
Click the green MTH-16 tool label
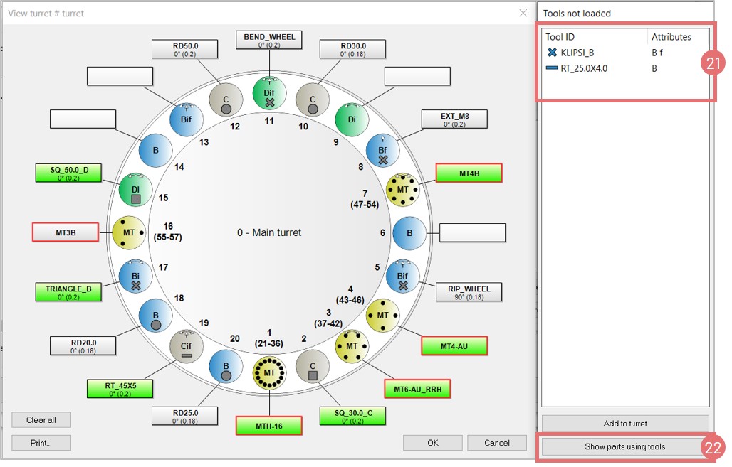(269, 425)
